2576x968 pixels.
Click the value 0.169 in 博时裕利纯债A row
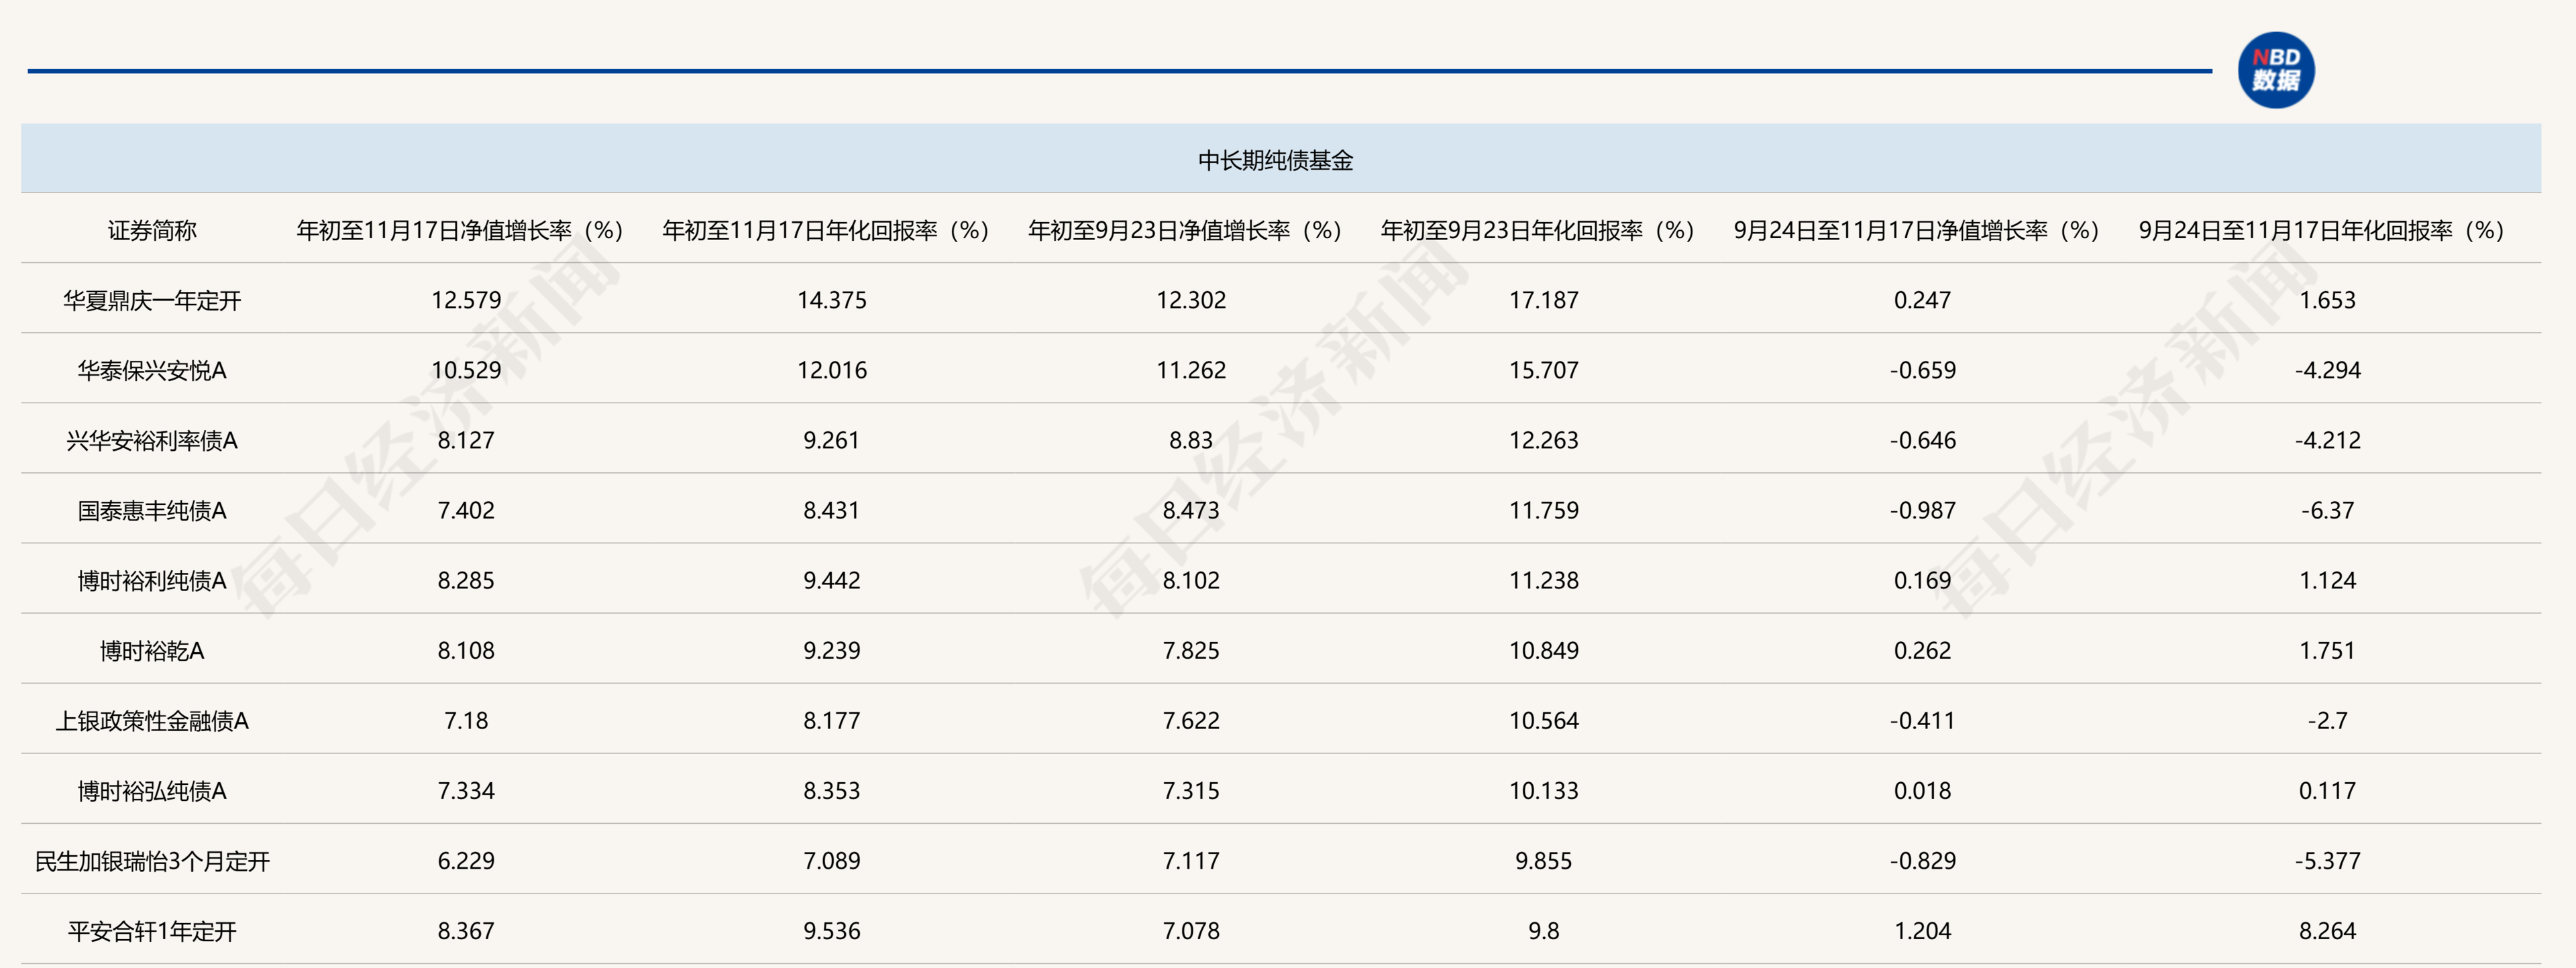(1922, 580)
